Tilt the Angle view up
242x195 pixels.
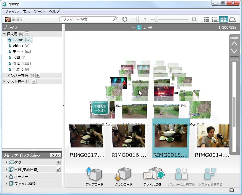[234, 44]
